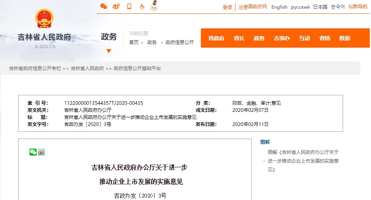Image resolution: width=371 pixels, height=200 pixels.
Task: Click the orange triangle under 政务
Action: (109, 51)
